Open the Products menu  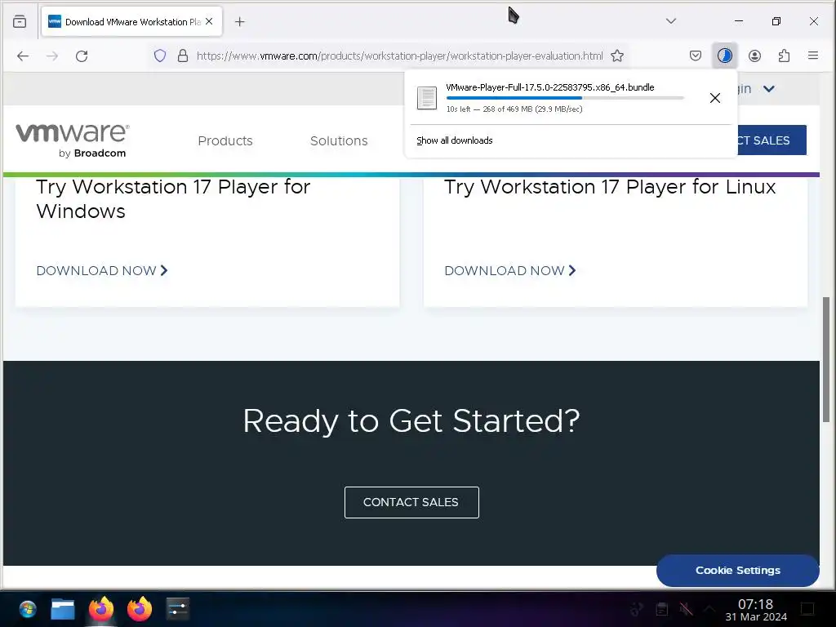pyautogui.click(x=225, y=140)
